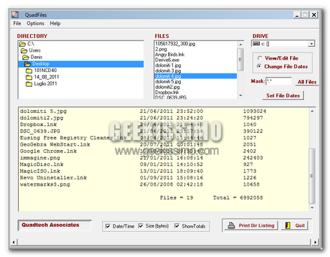Click Google Chrome.lnk in listing pane

point(48,151)
